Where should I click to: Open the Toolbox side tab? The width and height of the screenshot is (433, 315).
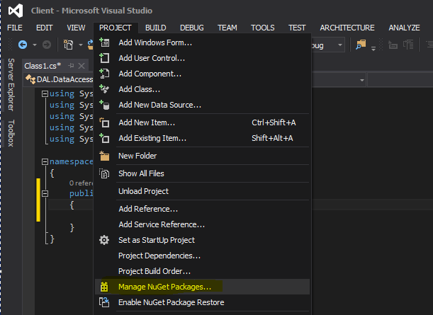(x=11, y=133)
